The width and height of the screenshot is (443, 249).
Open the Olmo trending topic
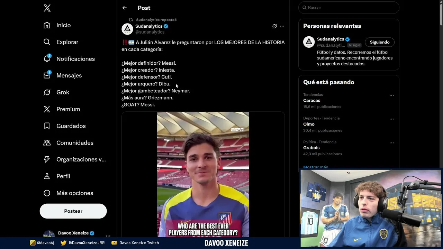tap(309, 124)
